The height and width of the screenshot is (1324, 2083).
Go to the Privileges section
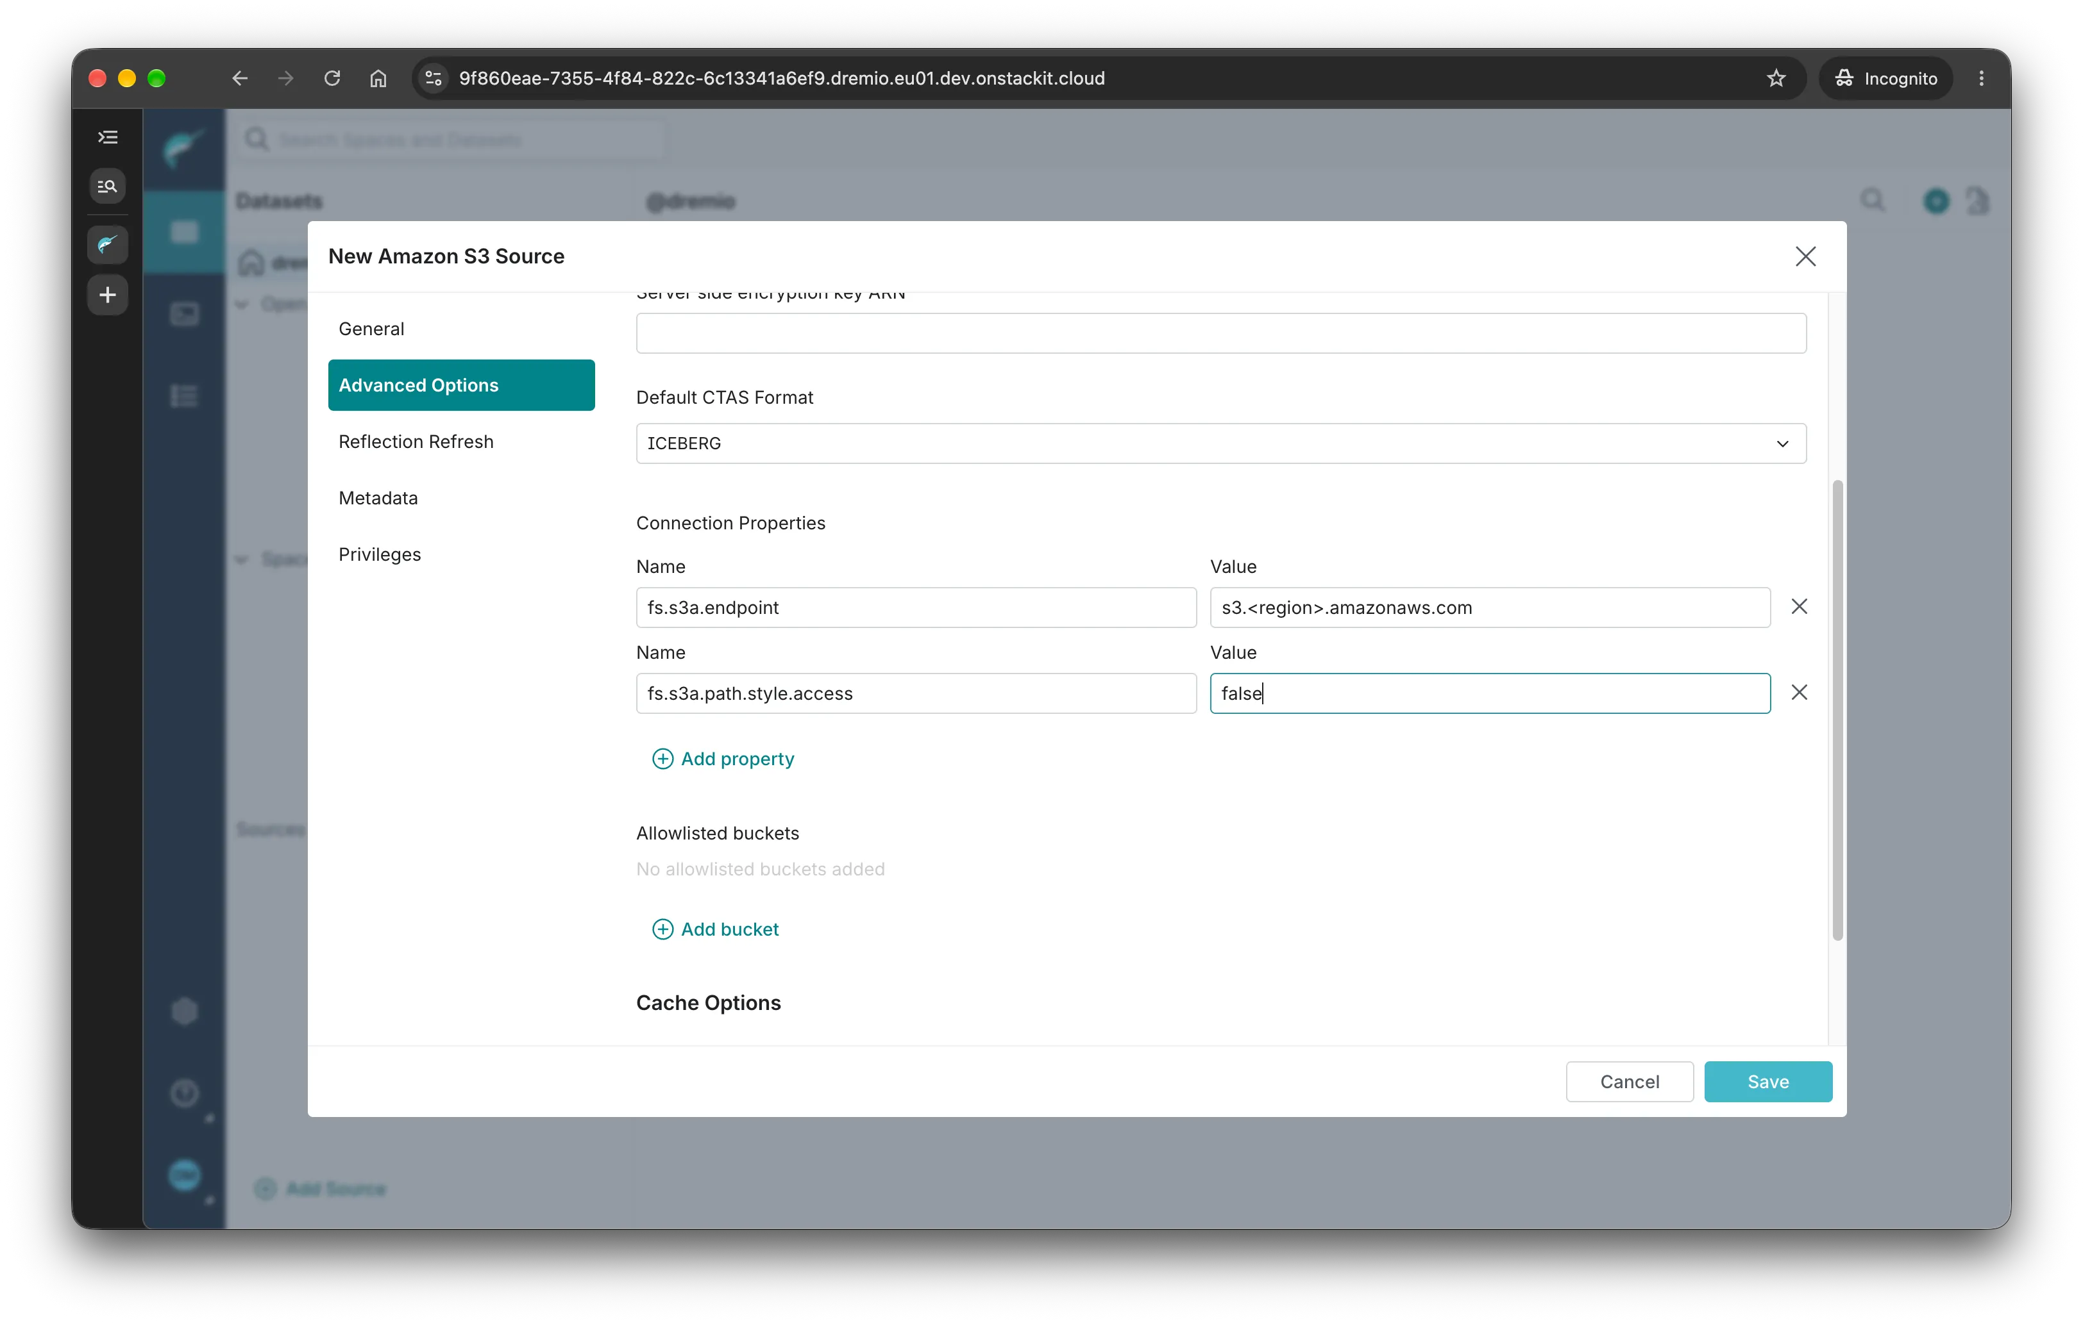461,554
